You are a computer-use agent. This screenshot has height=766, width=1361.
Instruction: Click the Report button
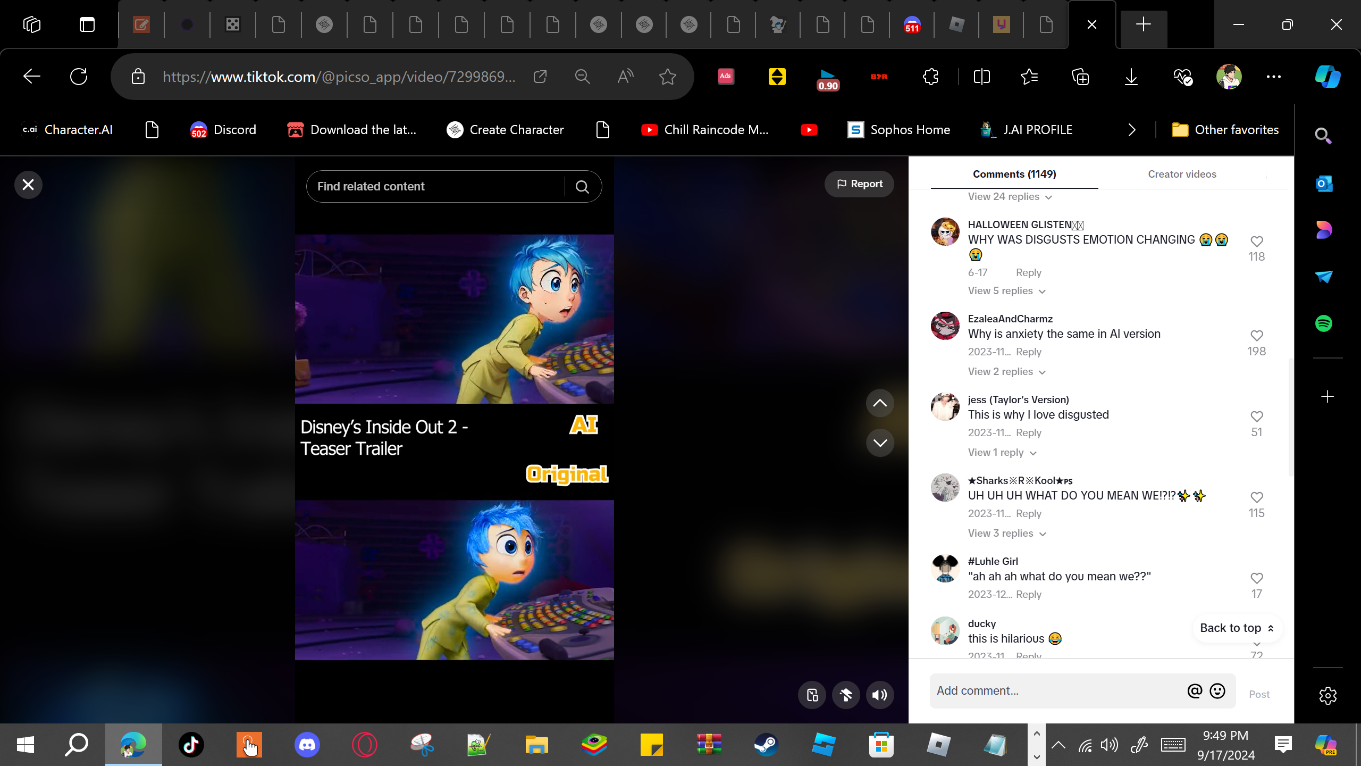click(859, 184)
